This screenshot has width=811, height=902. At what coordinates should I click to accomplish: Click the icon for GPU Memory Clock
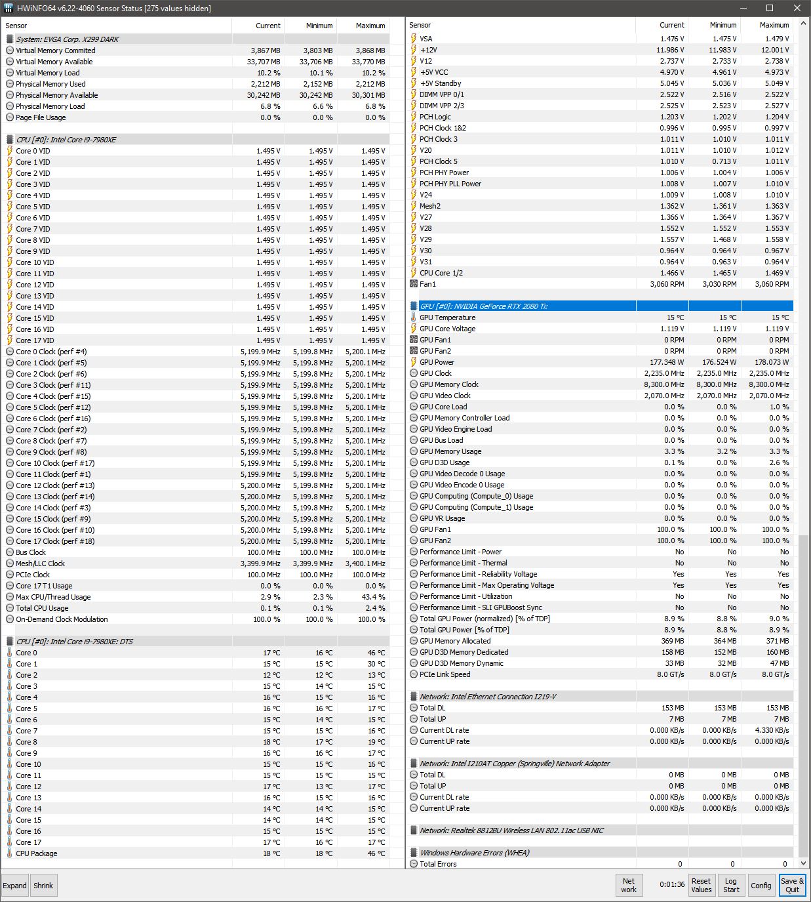pyautogui.click(x=414, y=384)
